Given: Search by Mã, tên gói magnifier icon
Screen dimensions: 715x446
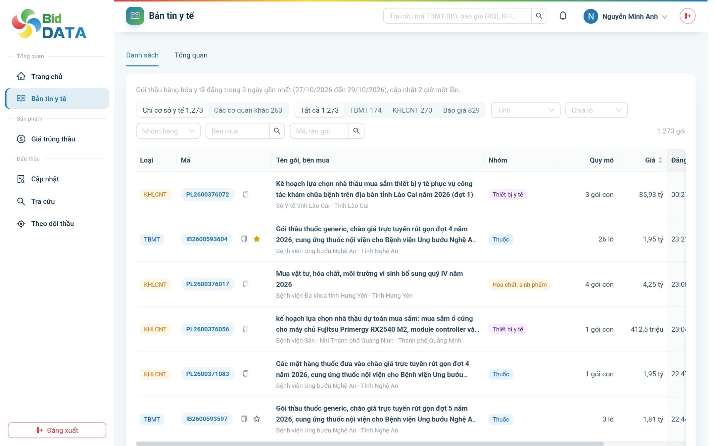Looking at the screenshot, I should 356,131.
